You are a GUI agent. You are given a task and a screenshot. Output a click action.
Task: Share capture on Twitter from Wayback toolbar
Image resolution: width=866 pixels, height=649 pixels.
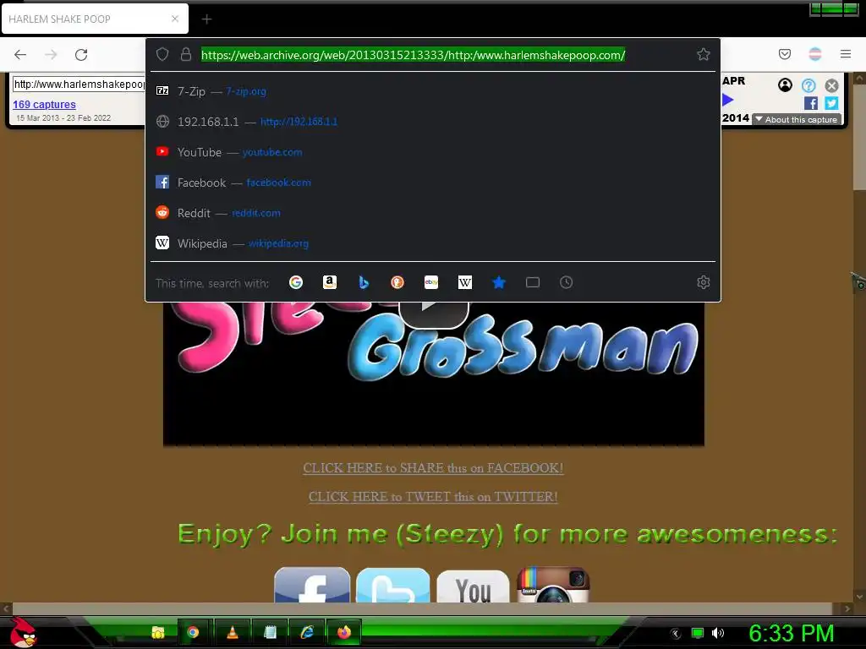point(831,103)
